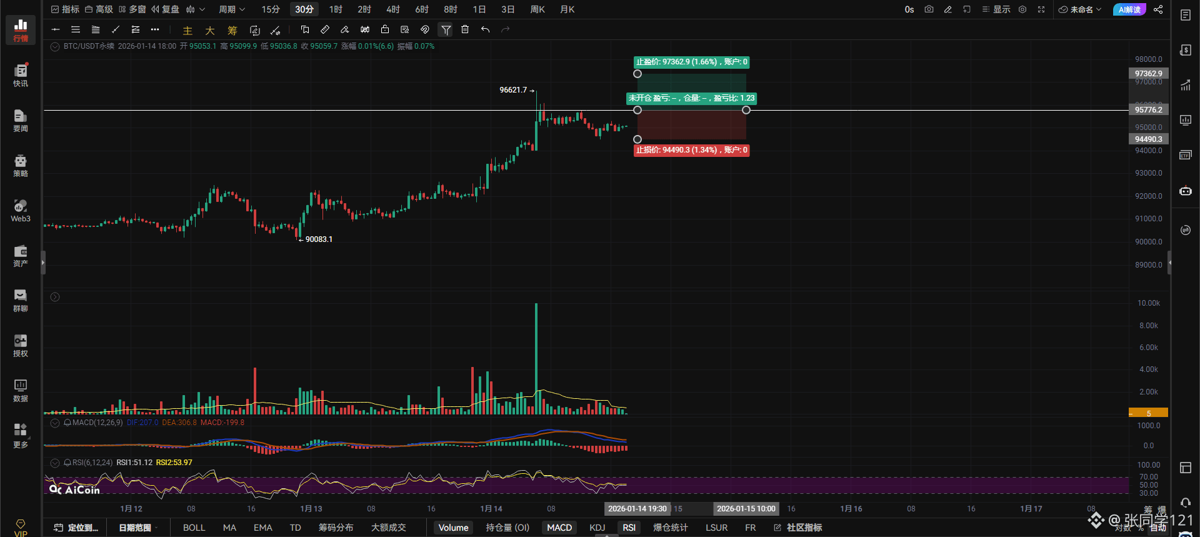Take a chart screenshot with camera icon
This screenshot has width=1200, height=537.
tap(929, 9)
